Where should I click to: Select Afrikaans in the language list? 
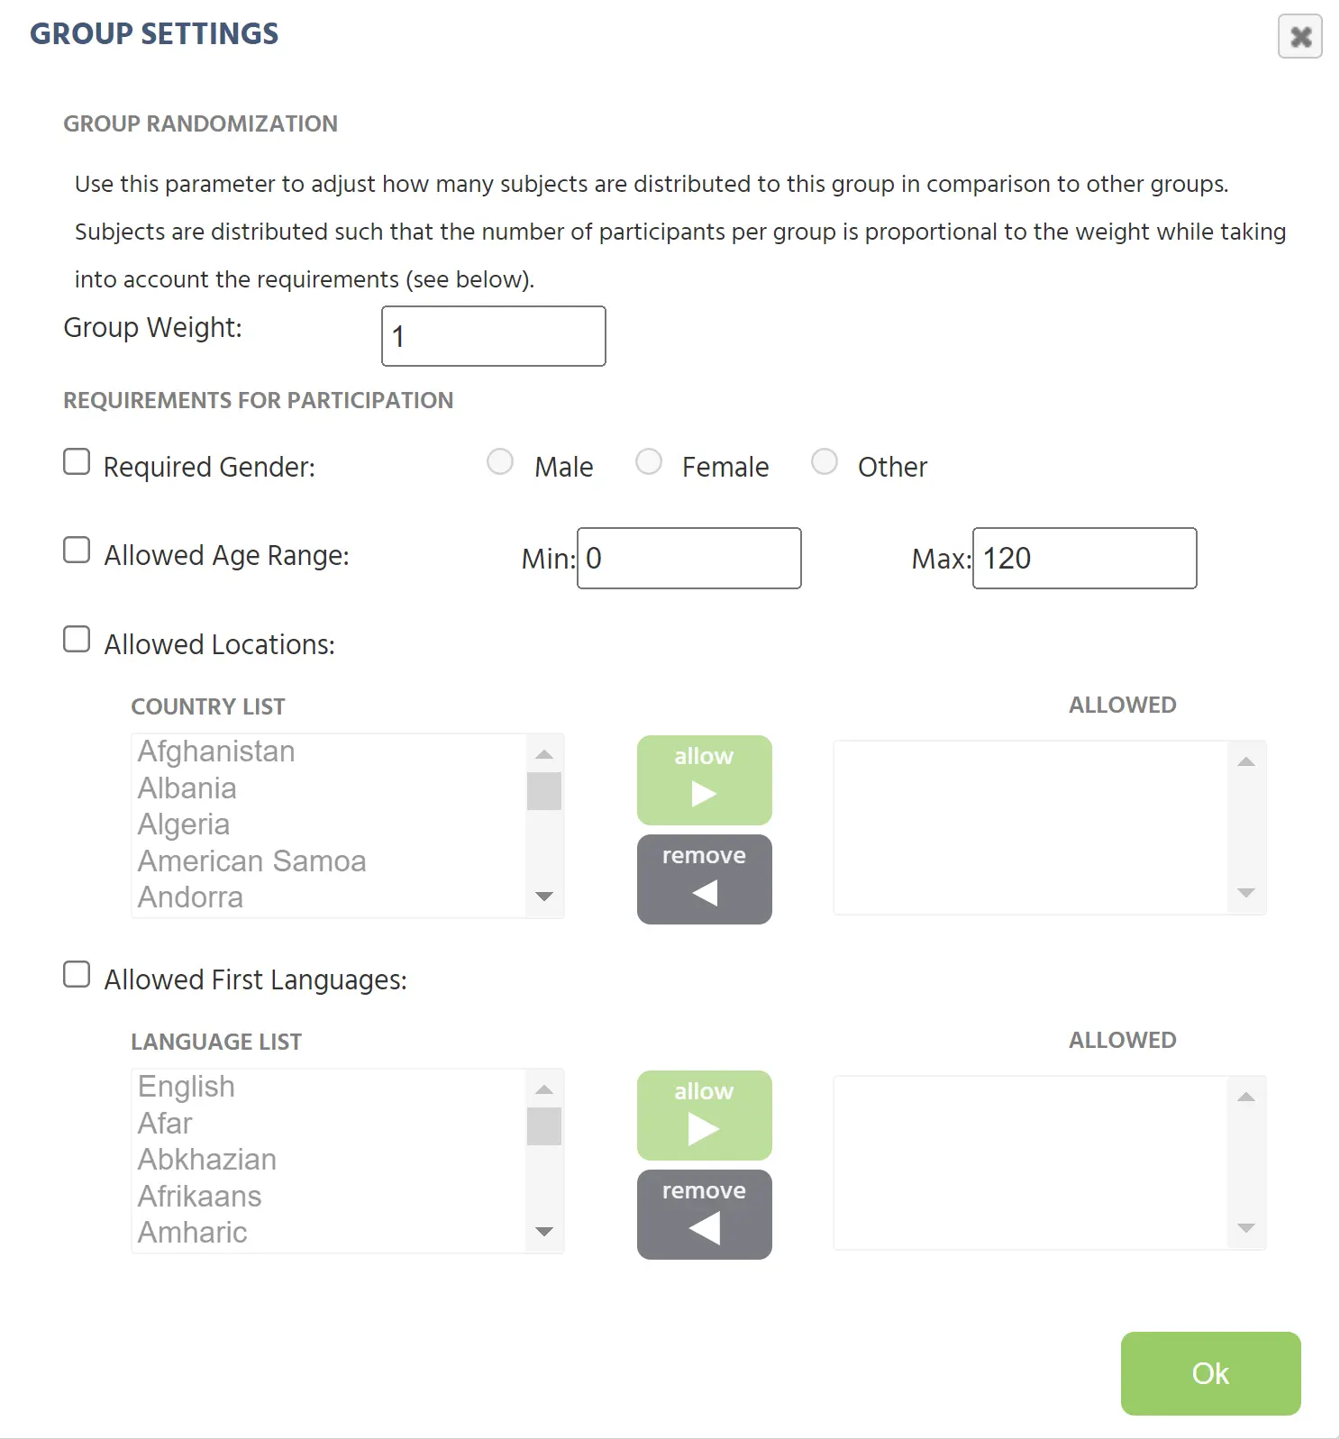(200, 1197)
